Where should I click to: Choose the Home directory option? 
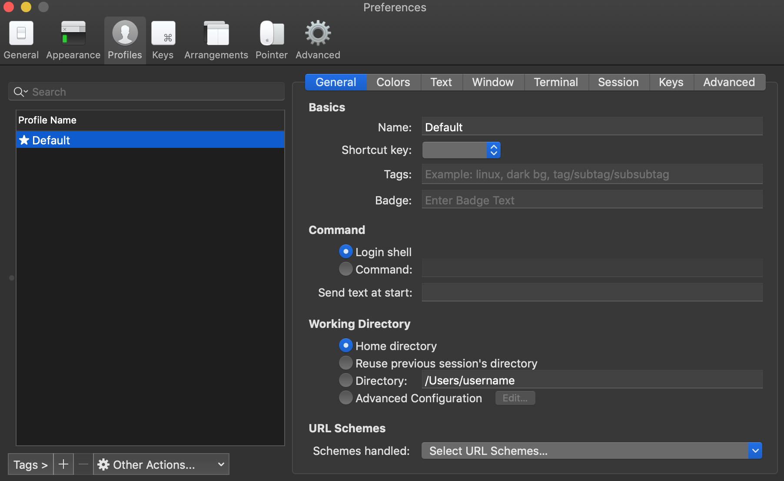[x=345, y=346]
